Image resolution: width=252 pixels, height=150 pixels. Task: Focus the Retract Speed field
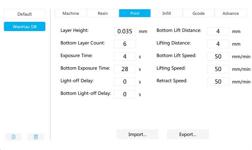(218, 82)
